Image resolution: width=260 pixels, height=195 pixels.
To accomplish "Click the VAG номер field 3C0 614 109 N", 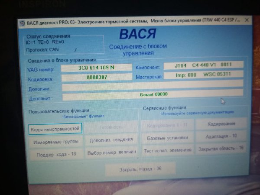I will click(x=96, y=68).
